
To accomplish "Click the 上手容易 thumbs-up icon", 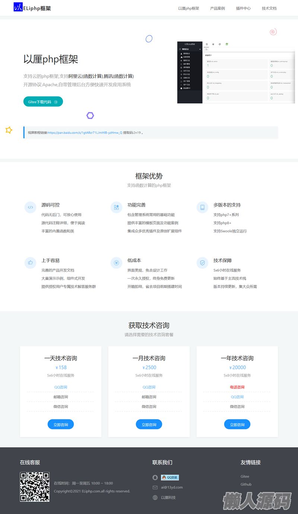I will 30,263.
